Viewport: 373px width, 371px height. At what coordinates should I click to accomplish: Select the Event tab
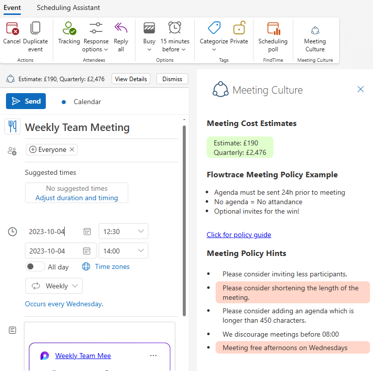point(12,7)
